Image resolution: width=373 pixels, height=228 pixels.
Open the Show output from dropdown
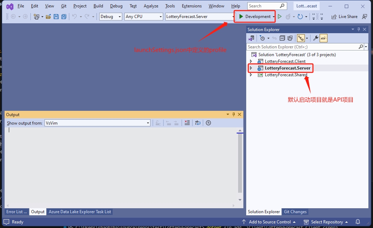click(x=97, y=123)
